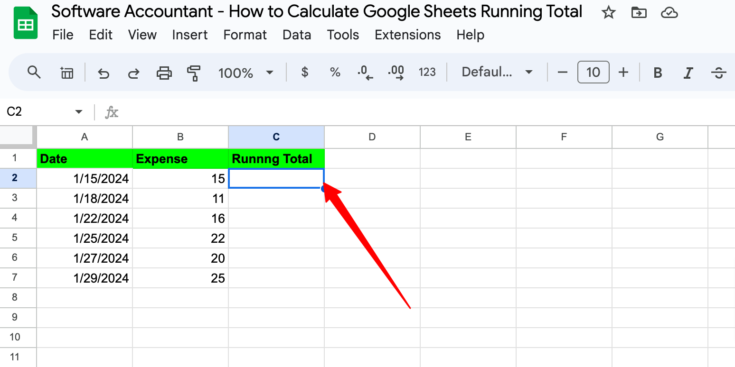Screen dimensions: 735x367
Task: Toggle strikethrough formatting
Action: [719, 73]
